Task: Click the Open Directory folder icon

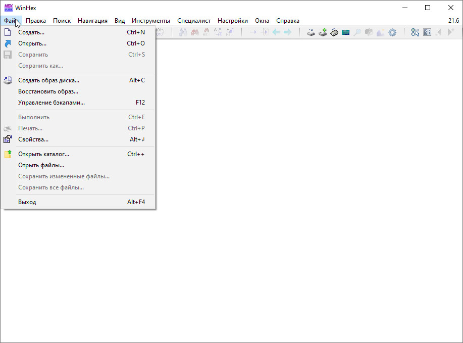Action: point(8,154)
